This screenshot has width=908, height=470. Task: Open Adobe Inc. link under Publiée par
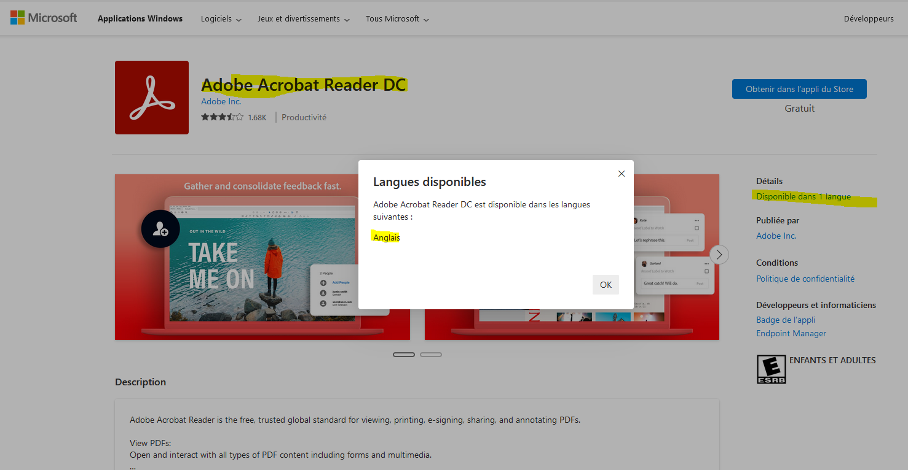[x=776, y=236]
